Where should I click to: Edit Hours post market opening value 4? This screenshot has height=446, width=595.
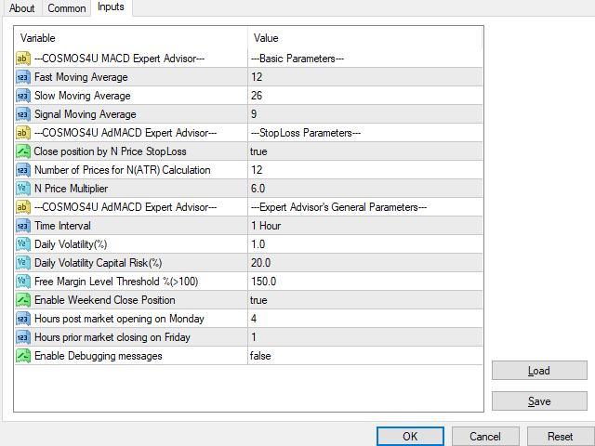pos(365,319)
